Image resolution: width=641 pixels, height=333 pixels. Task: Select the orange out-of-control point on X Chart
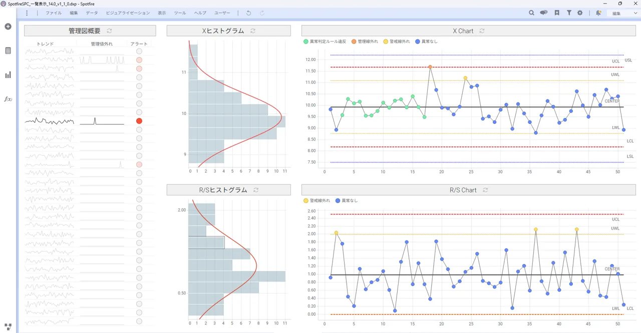point(430,66)
